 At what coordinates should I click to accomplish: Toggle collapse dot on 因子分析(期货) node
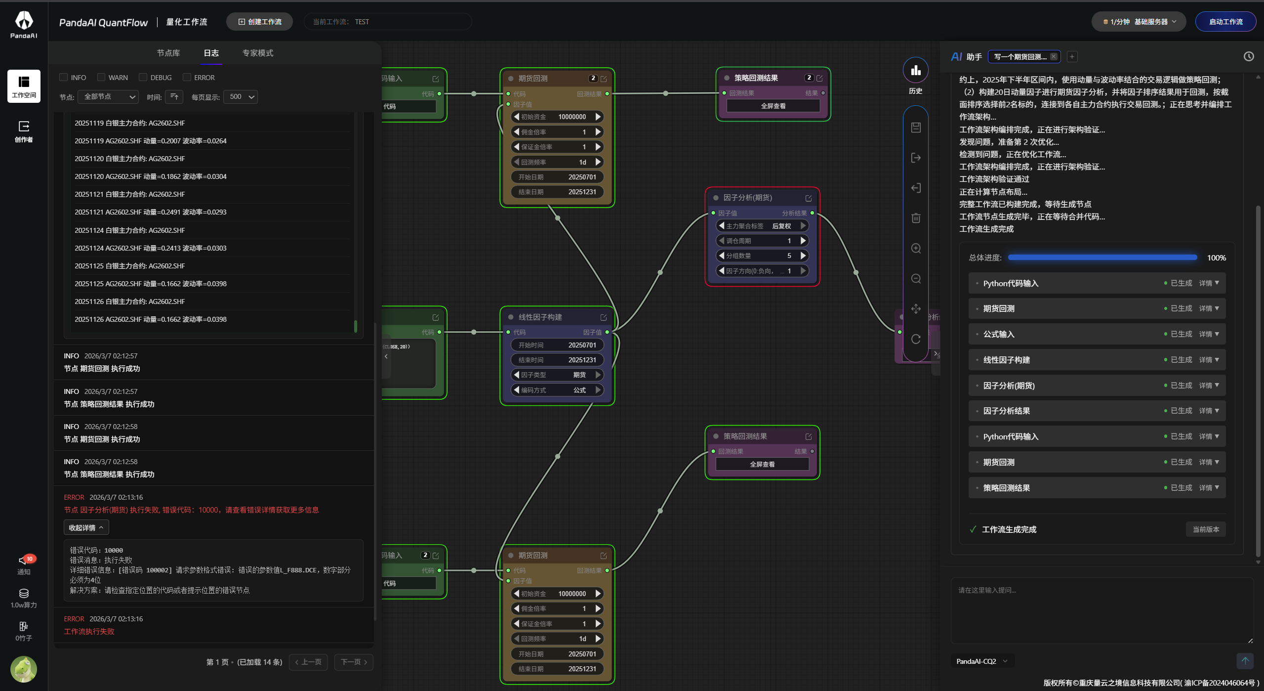pyautogui.click(x=716, y=198)
